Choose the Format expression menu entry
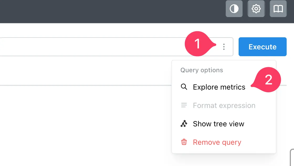The width and height of the screenshot is (294, 166). pyautogui.click(x=224, y=105)
